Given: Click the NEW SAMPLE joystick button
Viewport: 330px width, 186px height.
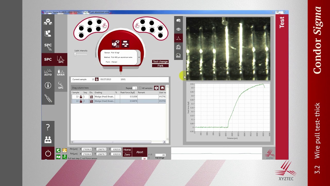Looking at the screenshot, I should tap(160, 28).
